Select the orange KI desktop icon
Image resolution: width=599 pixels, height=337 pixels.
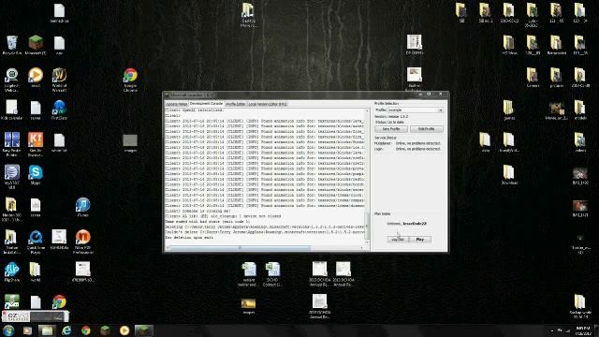click(x=36, y=144)
